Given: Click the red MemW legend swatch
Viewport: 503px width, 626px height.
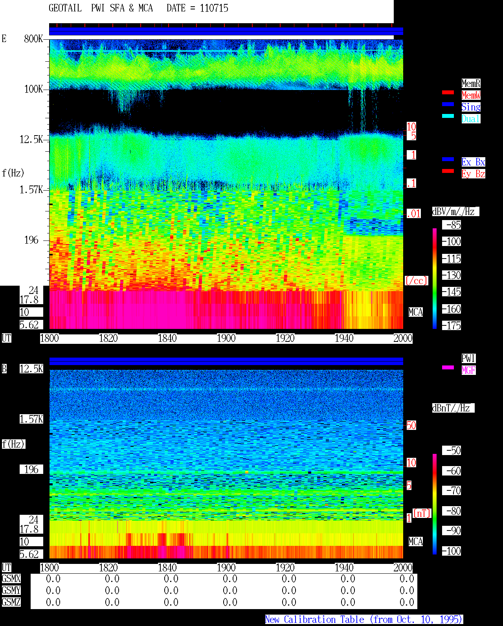Looking at the screenshot, I should pyautogui.click(x=448, y=93).
